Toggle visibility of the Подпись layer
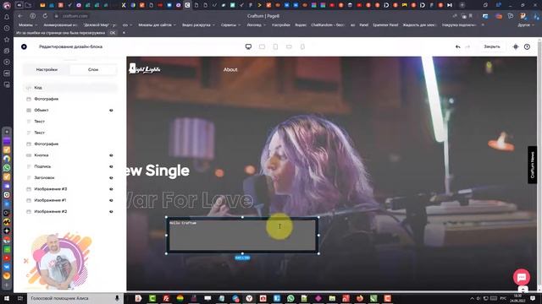The width and height of the screenshot is (542, 304). (111, 166)
